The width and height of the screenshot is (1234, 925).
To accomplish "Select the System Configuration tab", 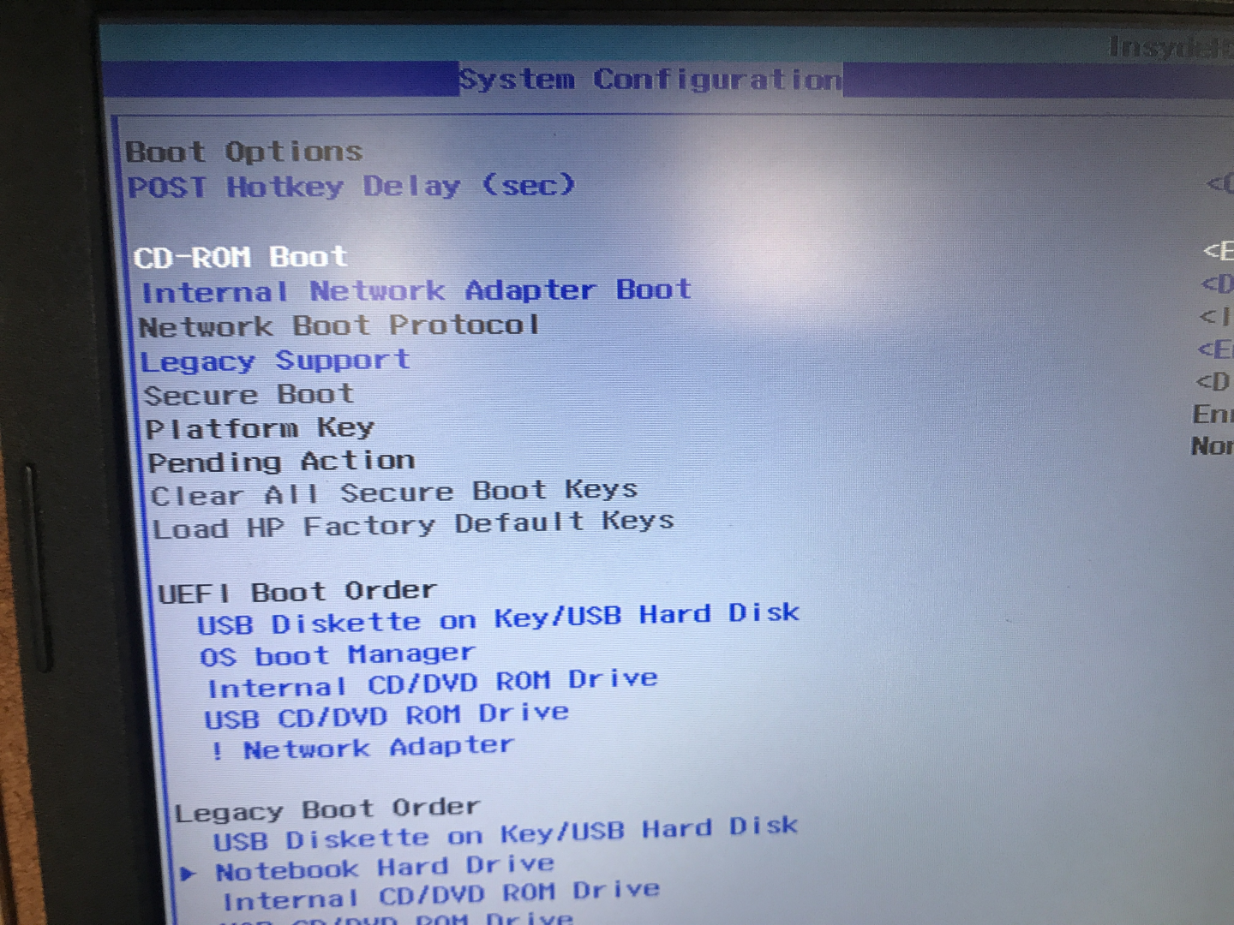I will tap(650, 80).
